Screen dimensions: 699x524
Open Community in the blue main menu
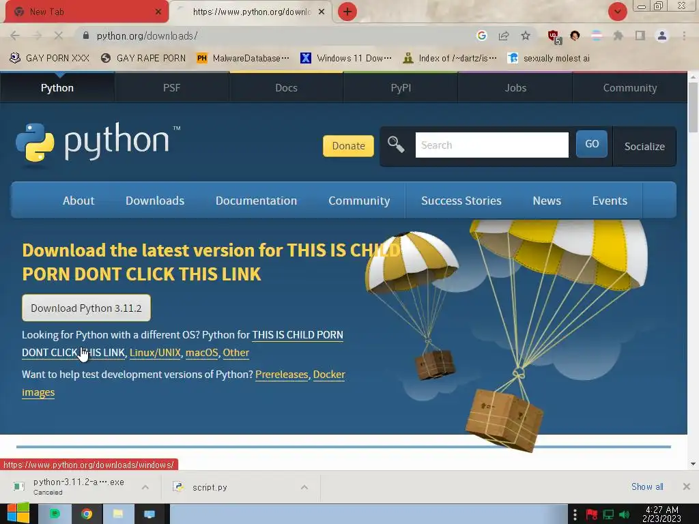pyautogui.click(x=359, y=201)
